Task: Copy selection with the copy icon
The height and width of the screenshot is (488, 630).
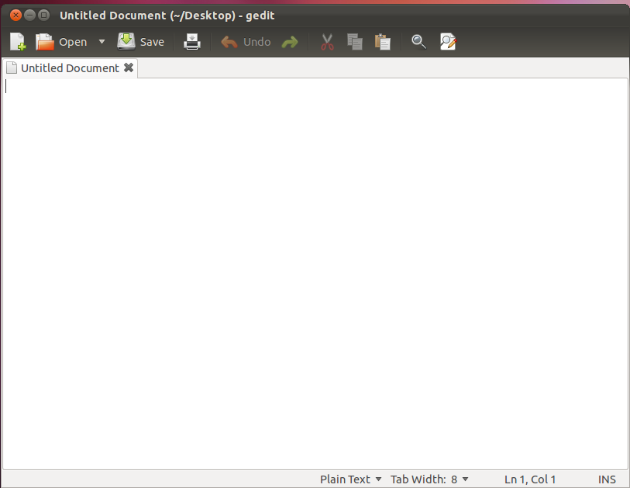Action: tap(355, 42)
